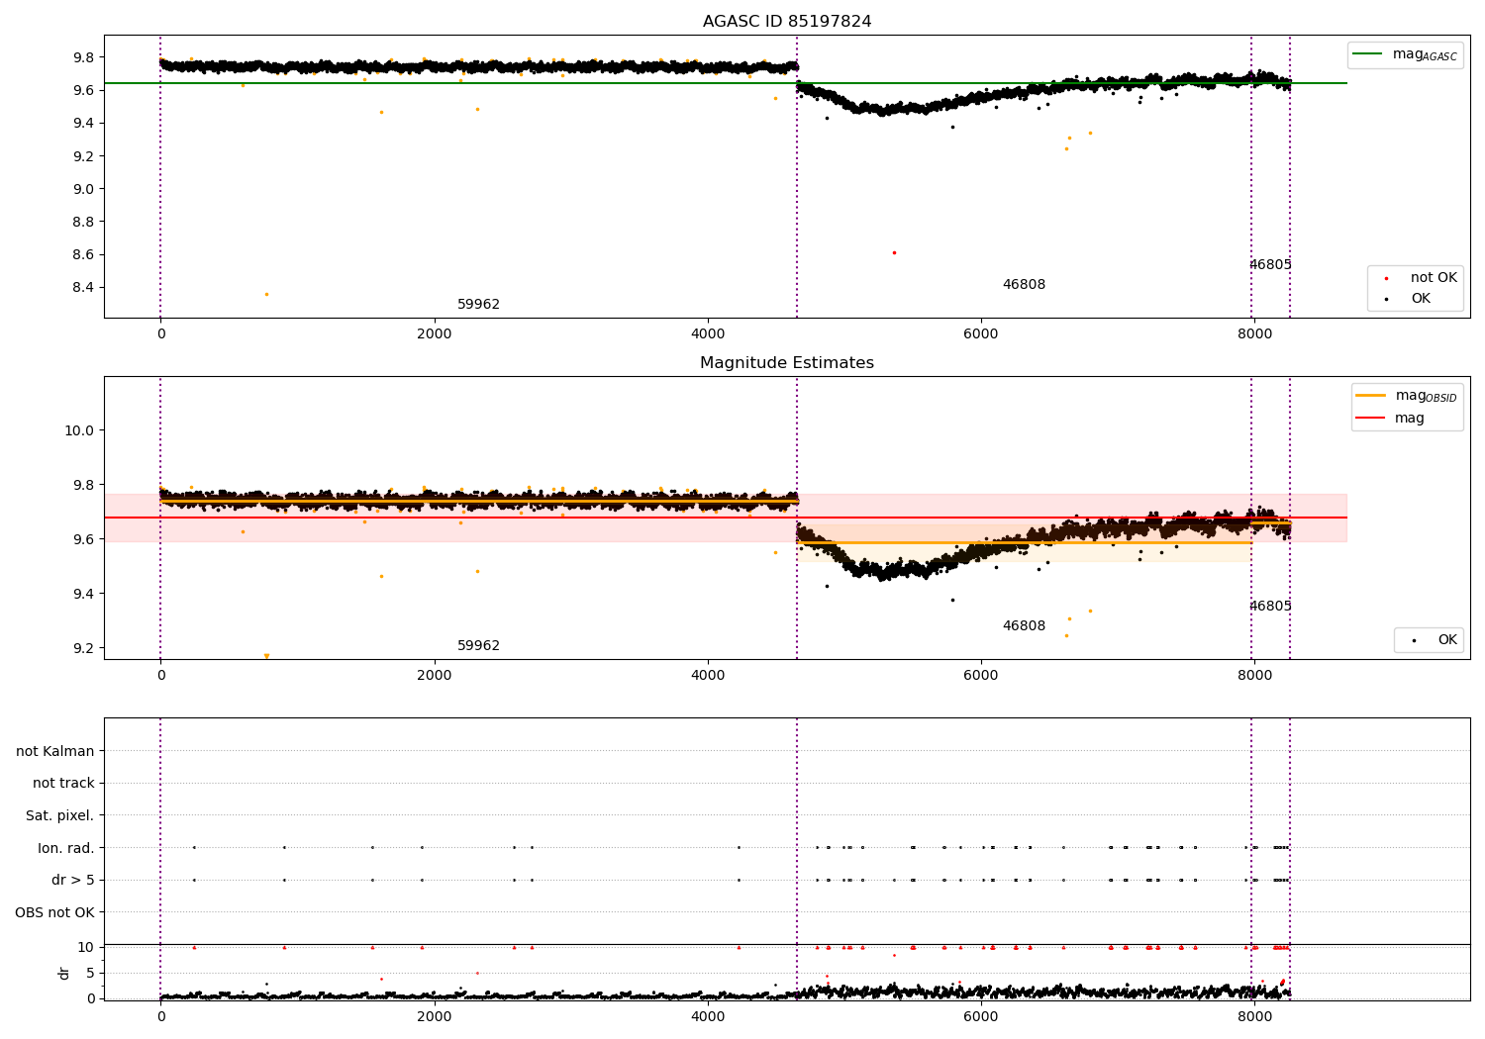
Task: Click the 9.0 y-axis tick in top plot
Action: coord(82,189)
